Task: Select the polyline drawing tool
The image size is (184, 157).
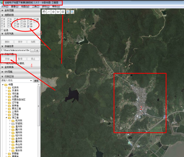Action: pos(49,12)
